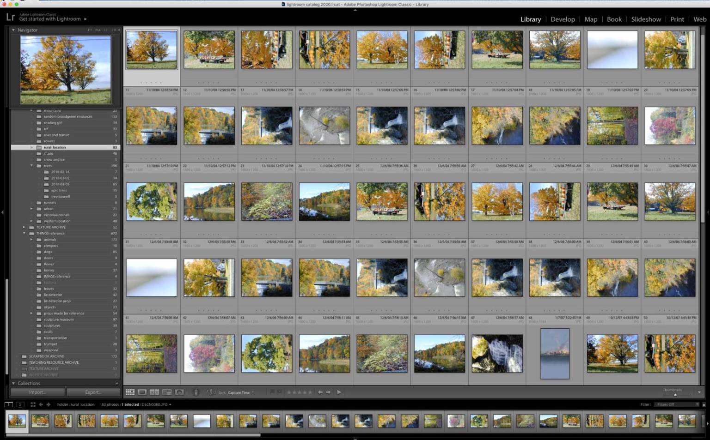Click the add collection plus icon
Screen dimensions: 710x440
coord(116,383)
